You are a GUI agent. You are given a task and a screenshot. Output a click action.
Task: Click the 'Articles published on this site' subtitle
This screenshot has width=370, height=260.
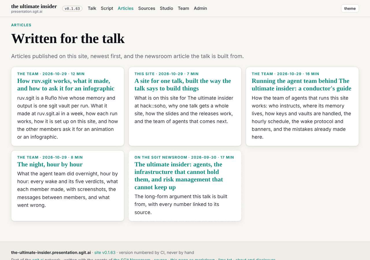(x=127, y=56)
